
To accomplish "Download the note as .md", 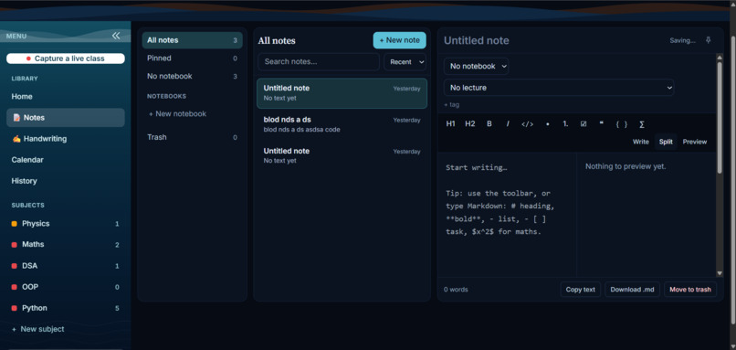I will 632,290.
